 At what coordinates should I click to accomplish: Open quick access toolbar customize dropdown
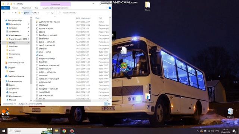[x=14, y=4]
